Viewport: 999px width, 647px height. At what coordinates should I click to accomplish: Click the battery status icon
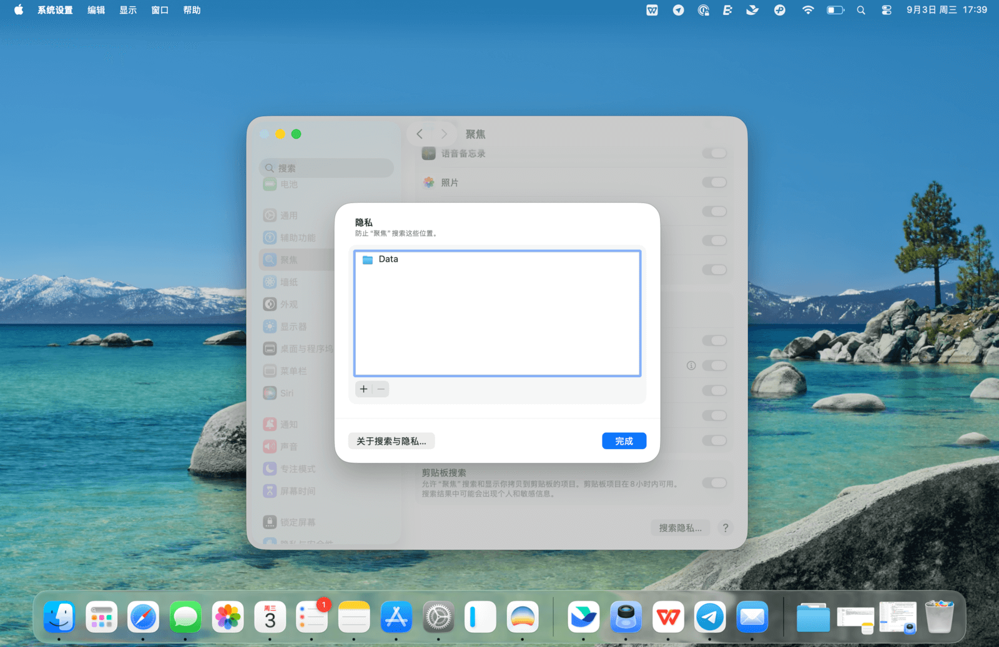tap(835, 10)
